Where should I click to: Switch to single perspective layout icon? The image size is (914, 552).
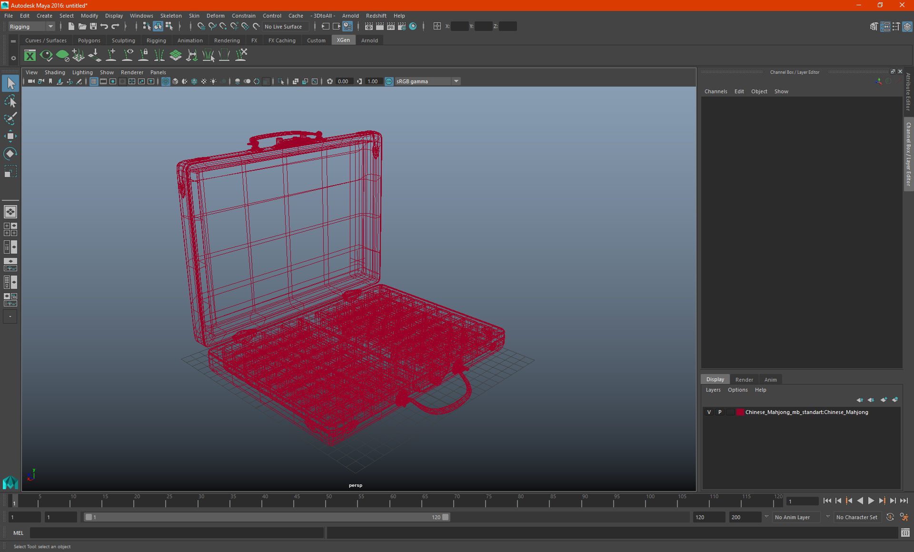pyautogui.click(x=10, y=212)
